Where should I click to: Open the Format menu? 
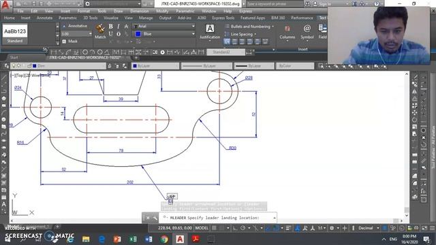coord(83,11)
